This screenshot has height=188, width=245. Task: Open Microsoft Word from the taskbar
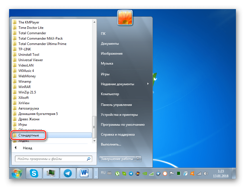coord(84,173)
